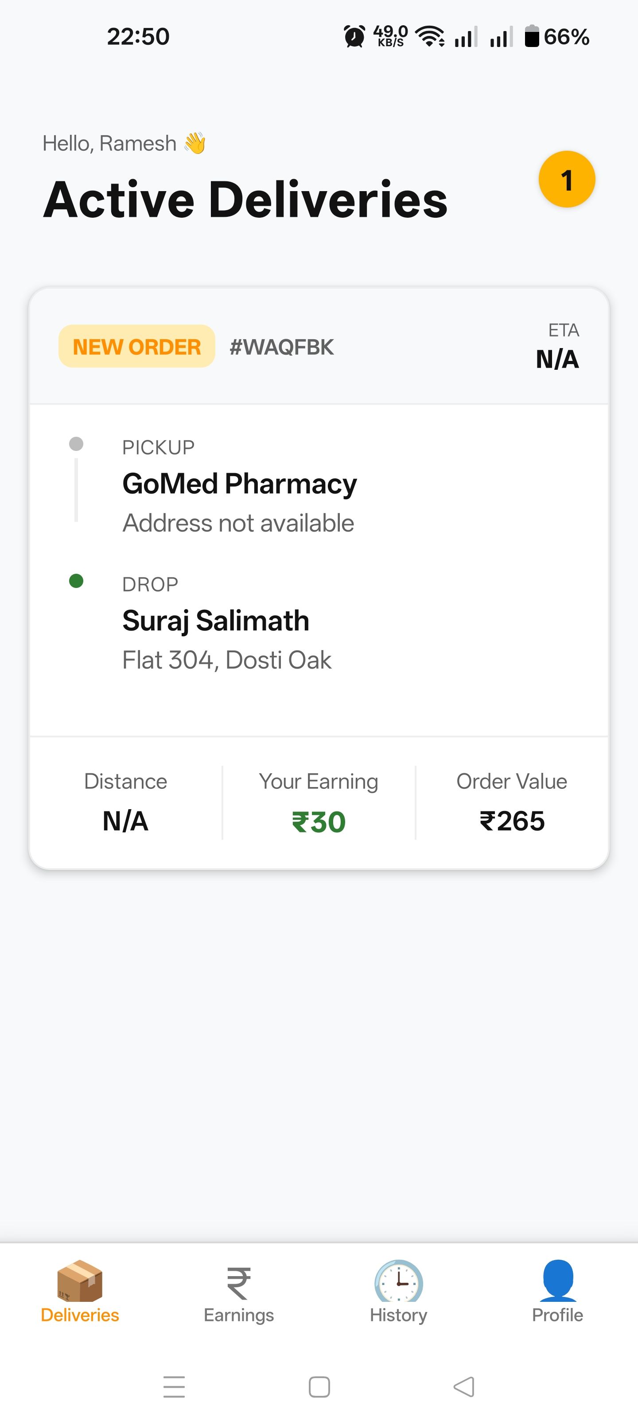
Task: Tap the NEW ORDER status badge
Action: click(136, 347)
